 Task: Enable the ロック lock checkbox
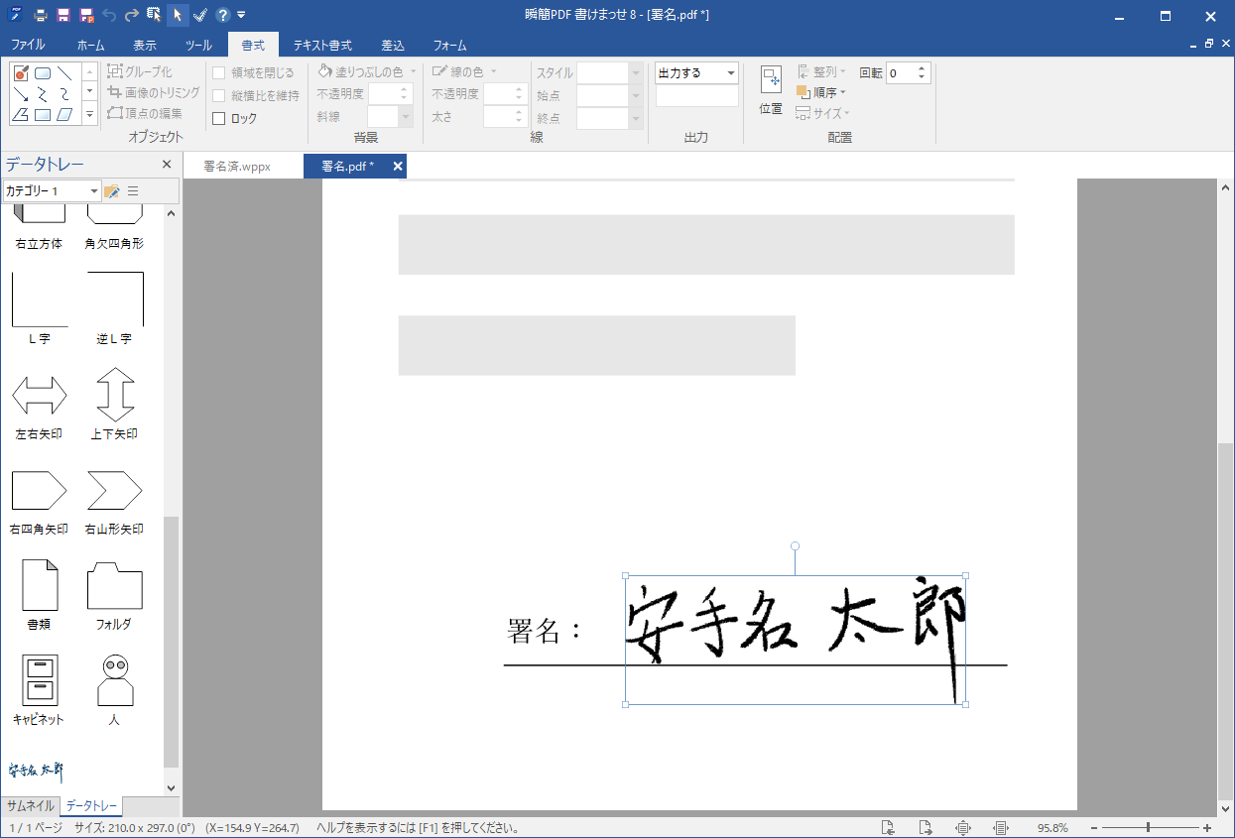tap(219, 119)
